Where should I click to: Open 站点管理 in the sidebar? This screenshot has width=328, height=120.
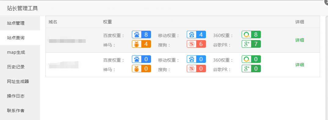coord(20,23)
